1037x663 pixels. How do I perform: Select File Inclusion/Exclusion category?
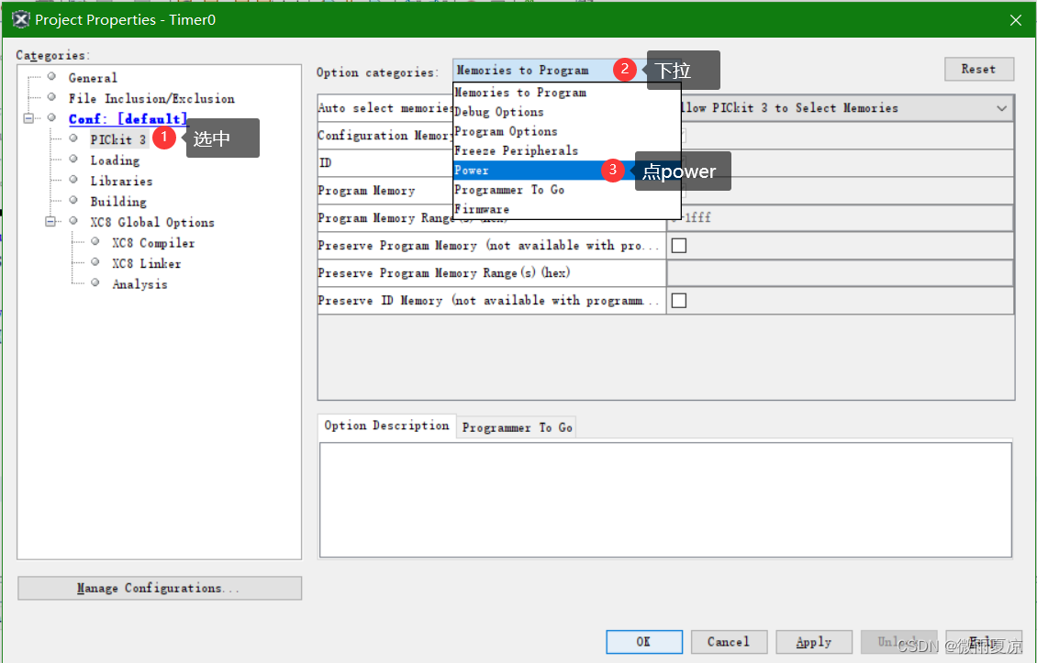151,98
